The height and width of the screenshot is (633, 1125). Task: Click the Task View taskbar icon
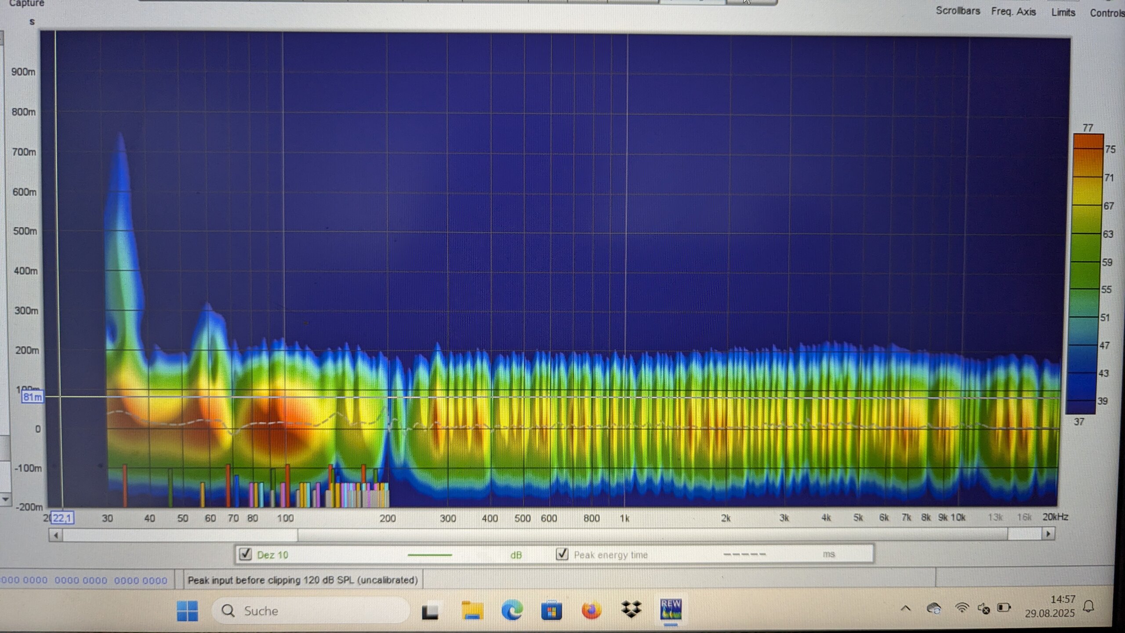[430, 611]
